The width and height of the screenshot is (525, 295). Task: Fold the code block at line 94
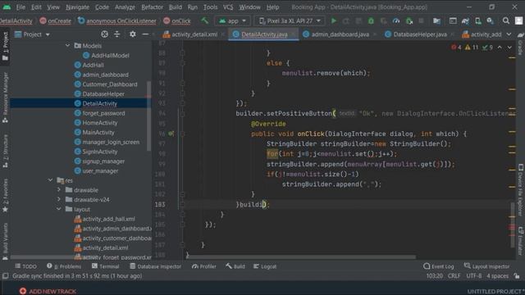coord(182,114)
